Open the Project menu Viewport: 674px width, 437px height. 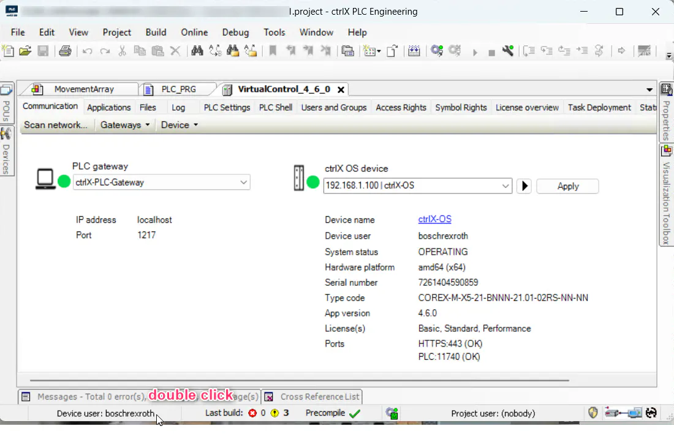116,32
